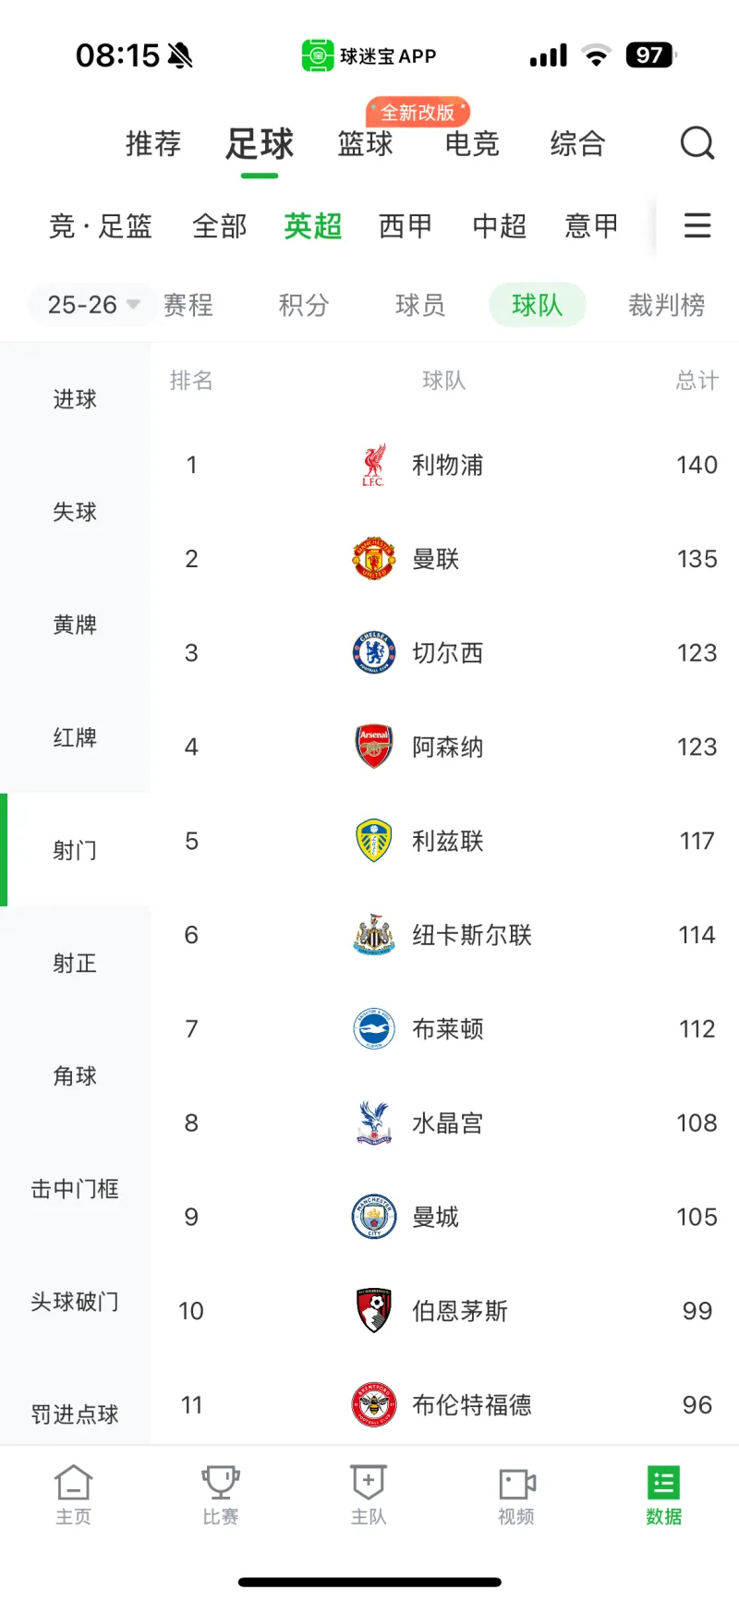Select 角球 stat category in sidebar
This screenshot has height=1602, width=739.
(75, 1076)
